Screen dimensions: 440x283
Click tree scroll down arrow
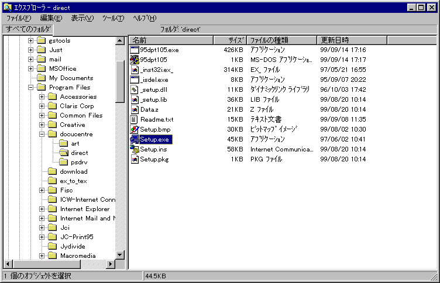point(120,255)
